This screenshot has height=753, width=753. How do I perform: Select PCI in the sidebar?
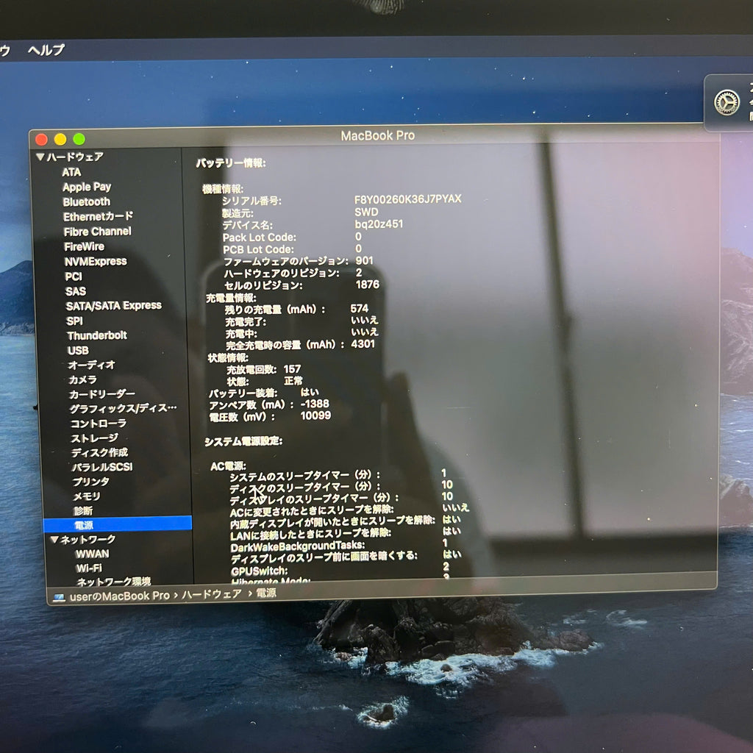(74, 276)
